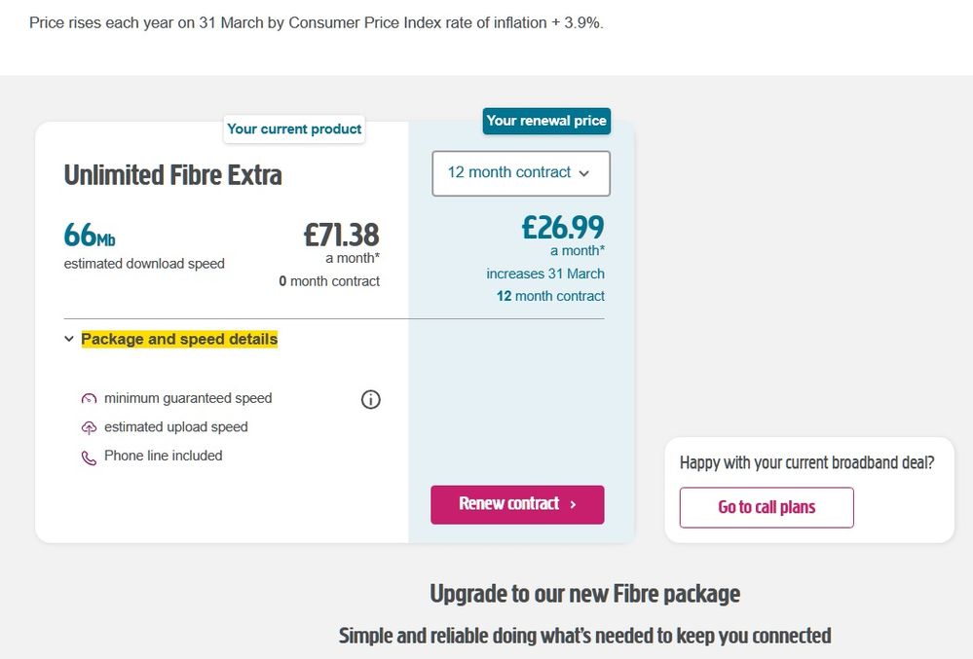The image size is (973, 659).
Task: Click the 'increases 31 March' note
Action: [x=545, y=274]
